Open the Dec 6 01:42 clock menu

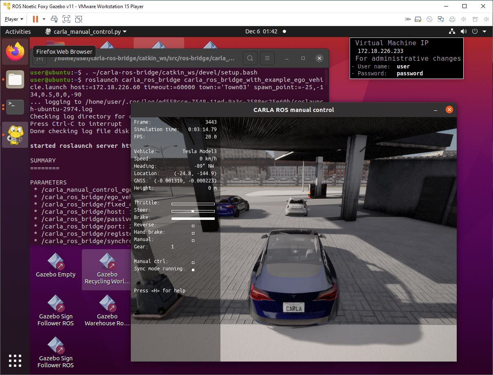(x=262, y=31)
